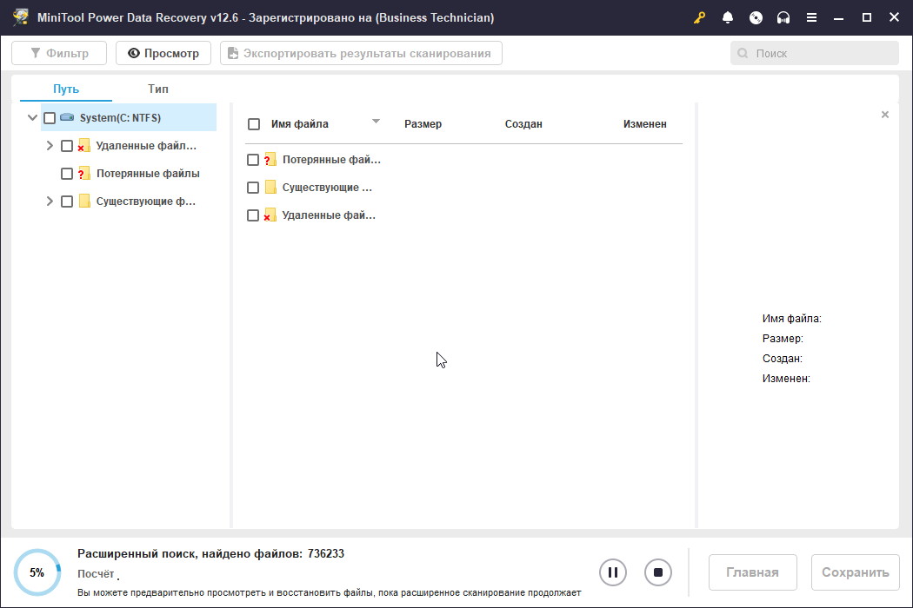The image size is (913, 608).
Task: Click the found files count 736233
Action: (x=326, y=553)
